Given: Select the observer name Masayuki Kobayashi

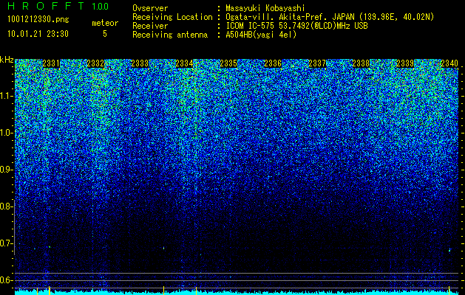Looking at the screenshot, I should click(x=265, y=8).
